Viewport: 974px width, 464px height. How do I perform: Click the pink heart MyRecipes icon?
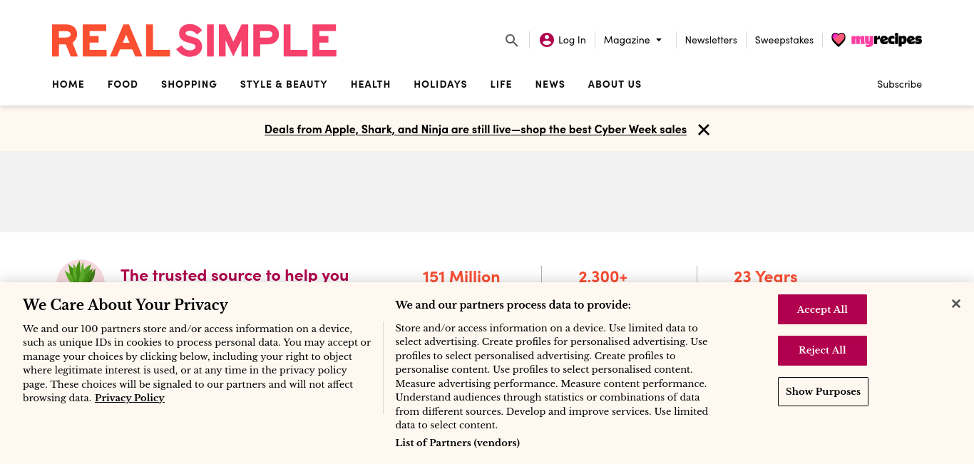(839, 40)
